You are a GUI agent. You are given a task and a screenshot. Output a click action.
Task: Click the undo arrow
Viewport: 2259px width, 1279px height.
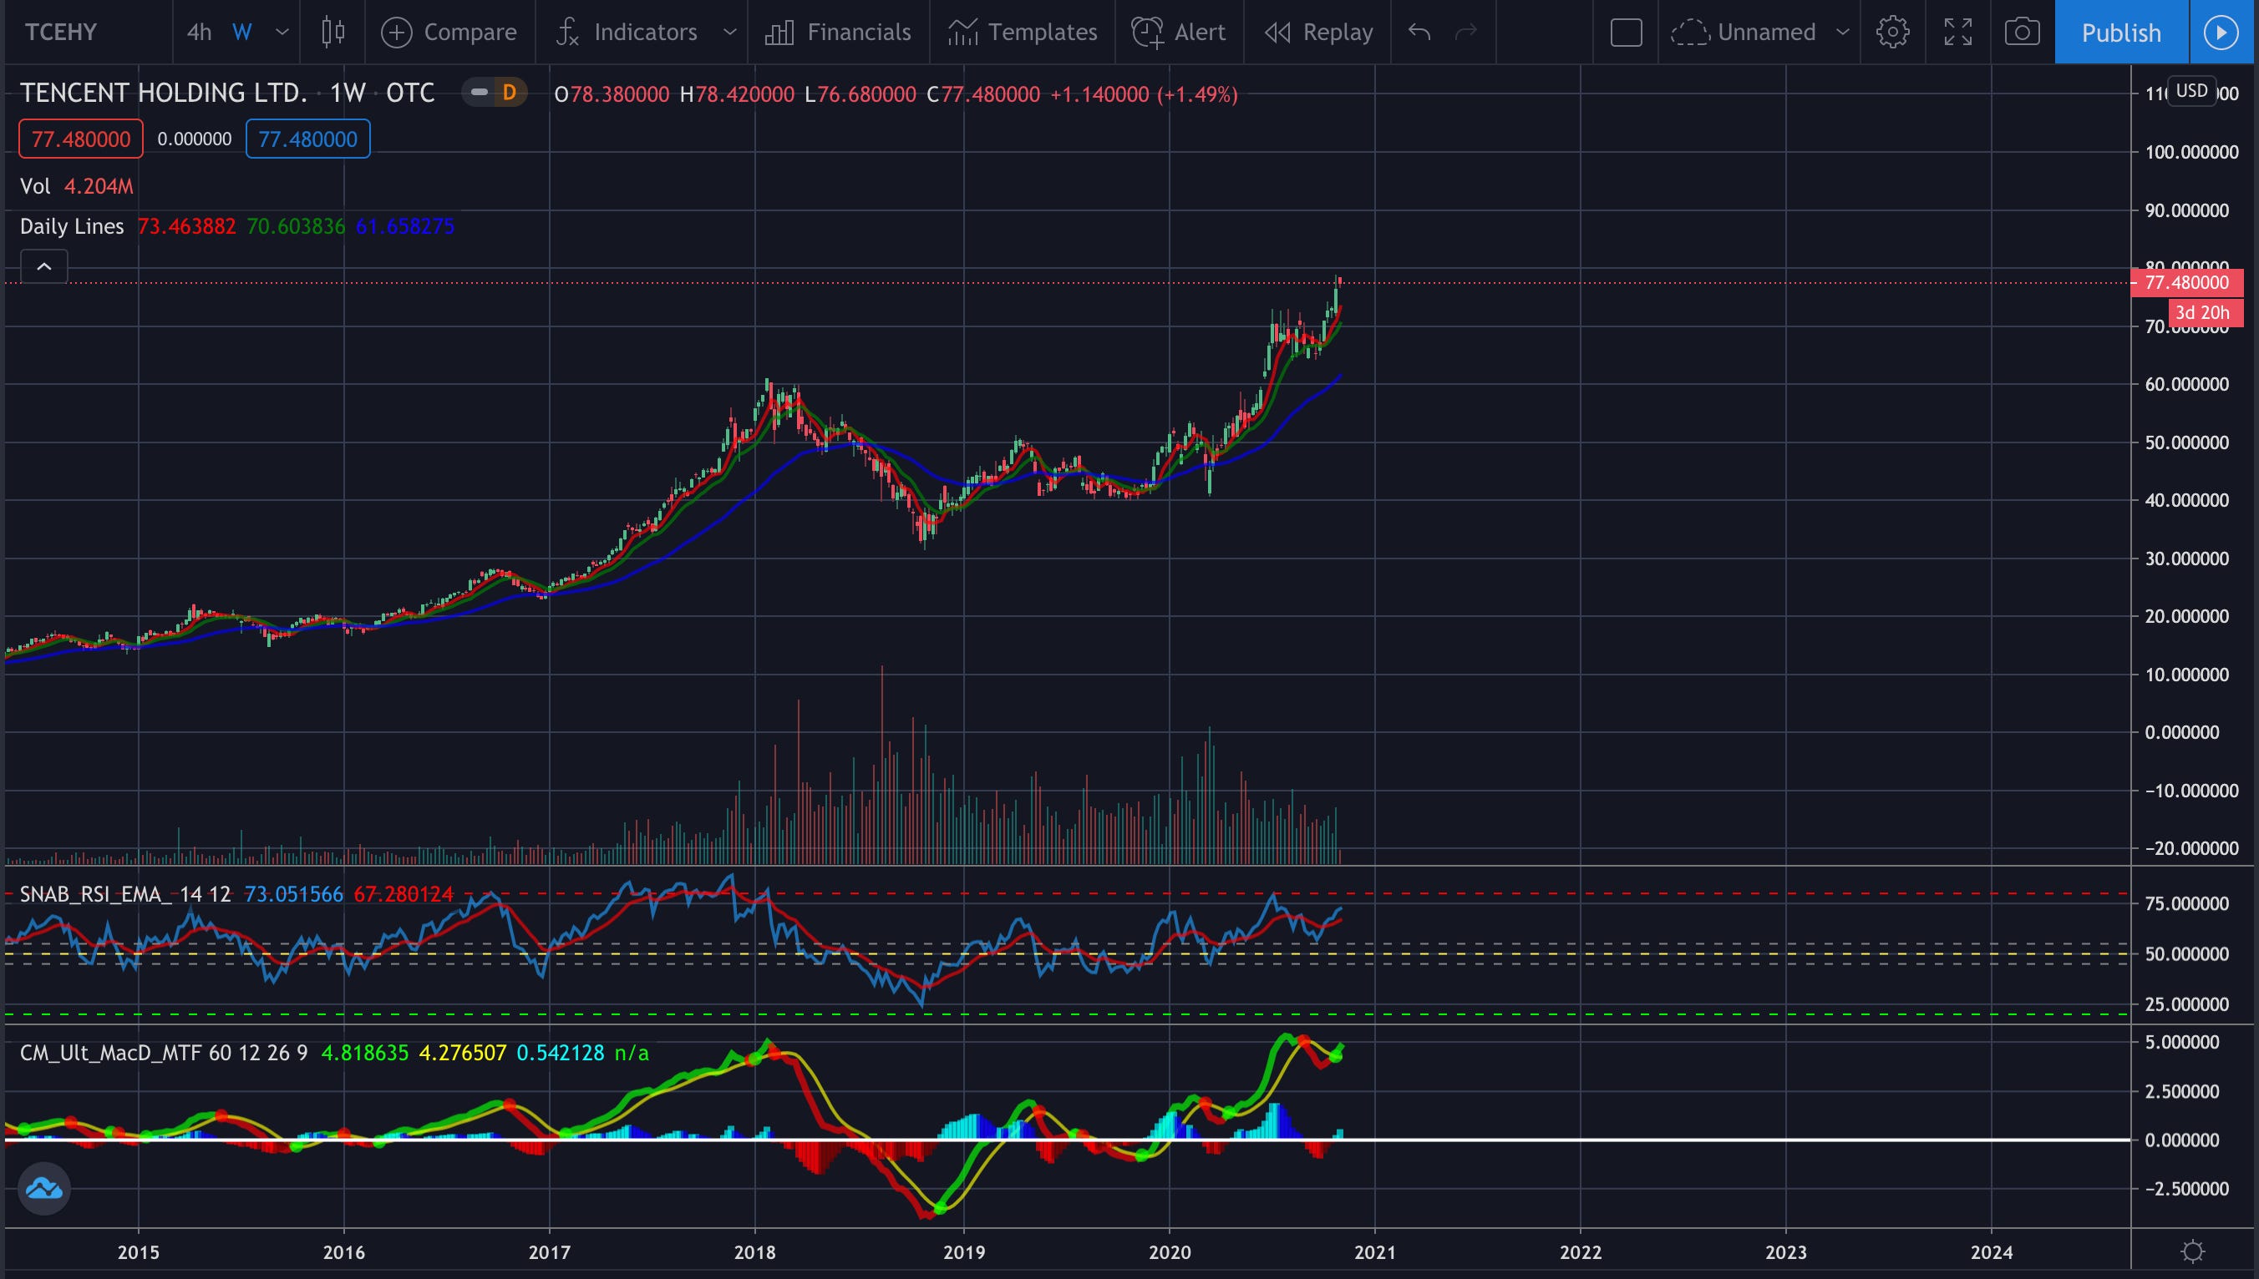coord(1419,33)
